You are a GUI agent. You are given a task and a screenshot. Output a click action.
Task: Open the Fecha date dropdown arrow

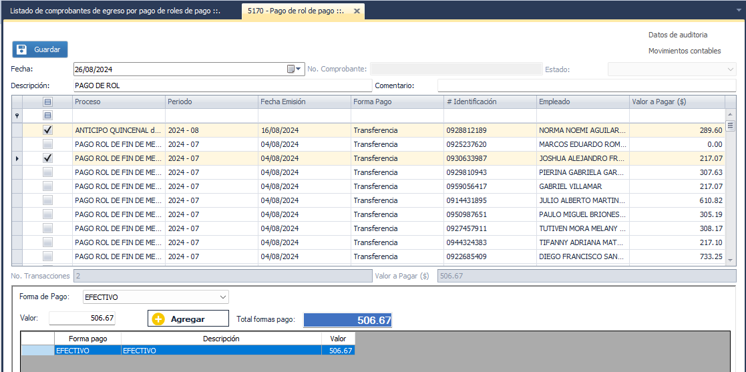click(299, 69)
